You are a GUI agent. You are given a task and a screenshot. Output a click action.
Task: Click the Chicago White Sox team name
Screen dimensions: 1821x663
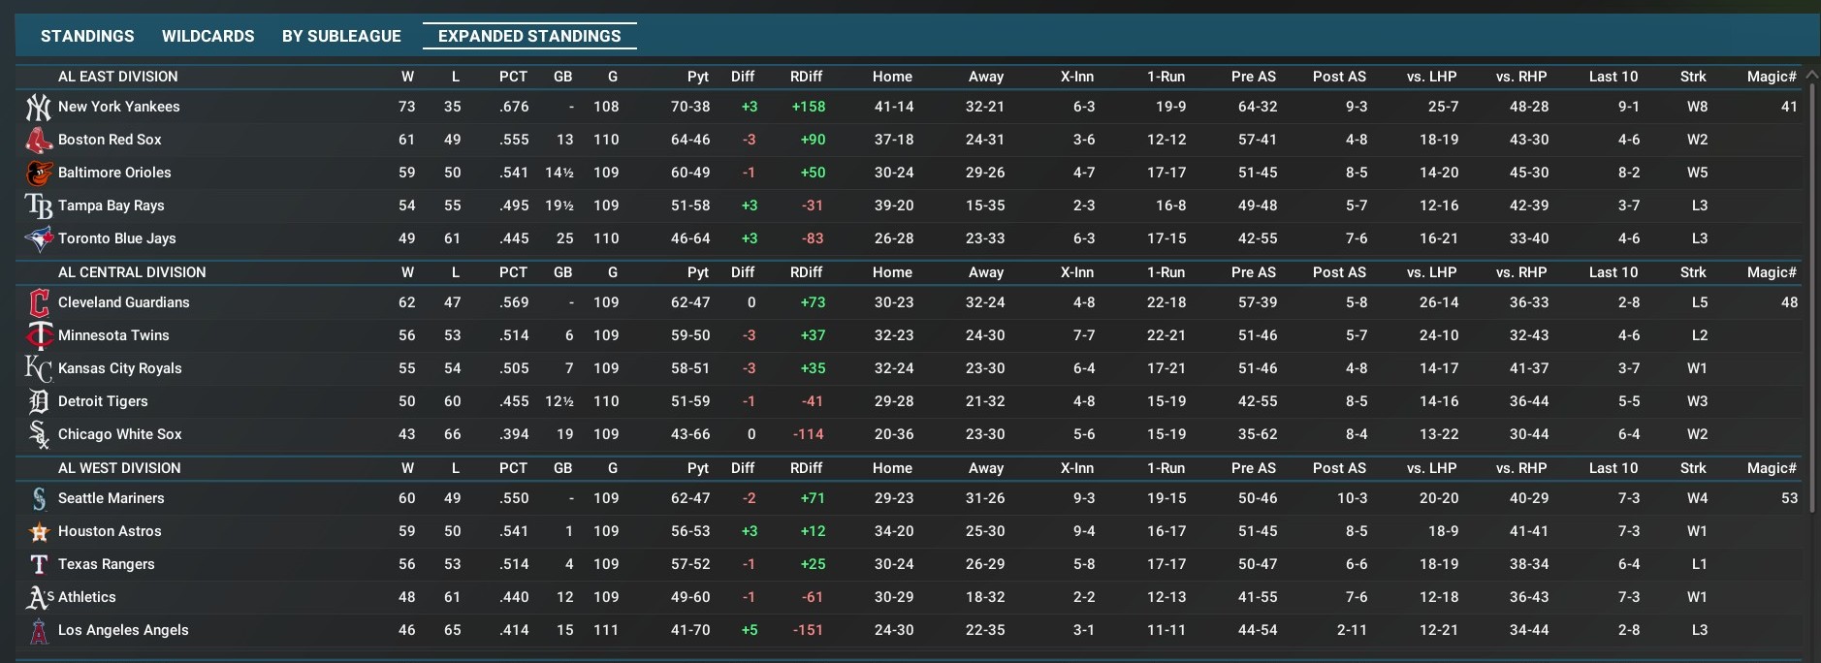[x=119, y=434]
